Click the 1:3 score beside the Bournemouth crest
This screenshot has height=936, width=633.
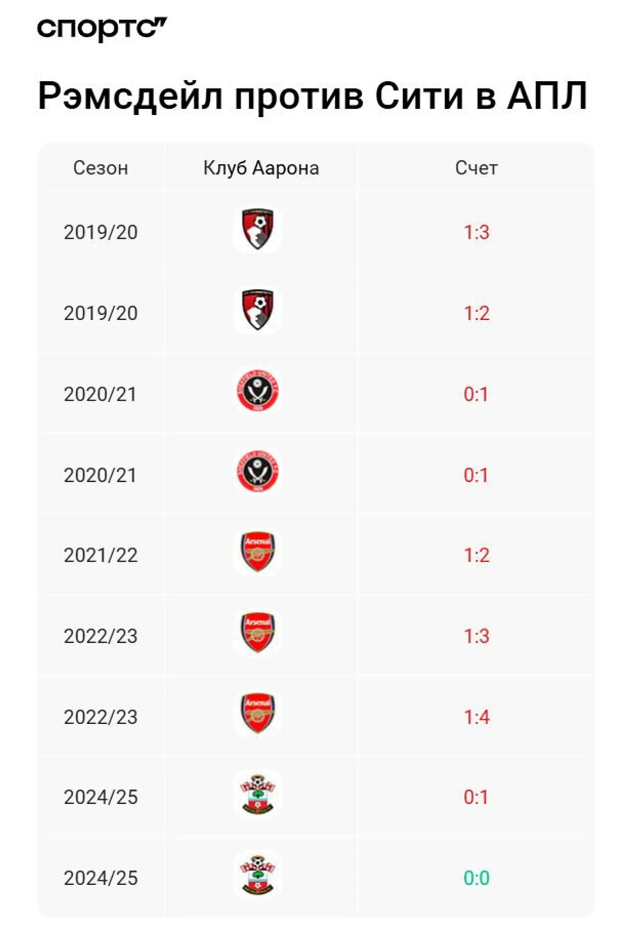coord(476,233)
